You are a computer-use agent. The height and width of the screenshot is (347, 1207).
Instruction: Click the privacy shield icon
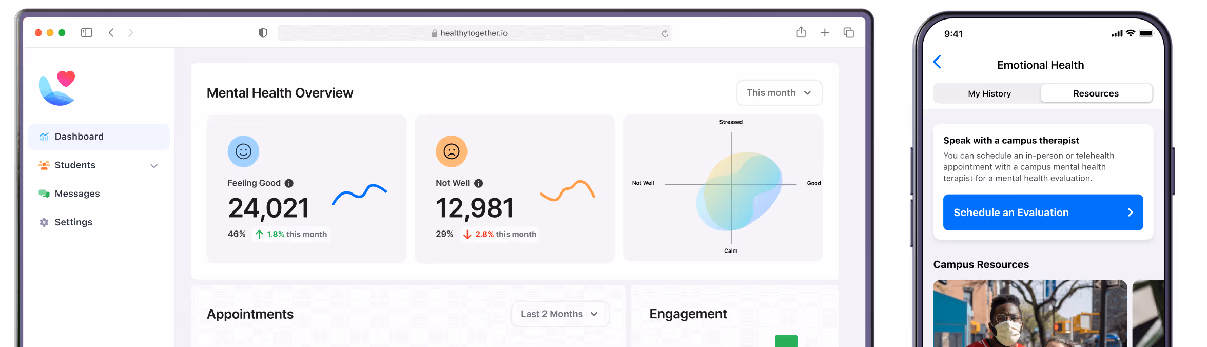[263, 33]
